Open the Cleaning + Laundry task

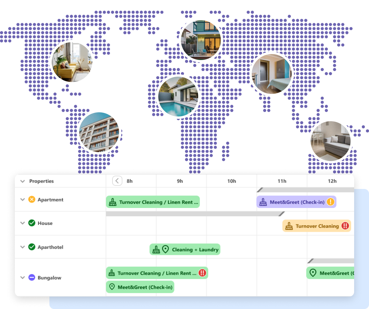(185, 250)
